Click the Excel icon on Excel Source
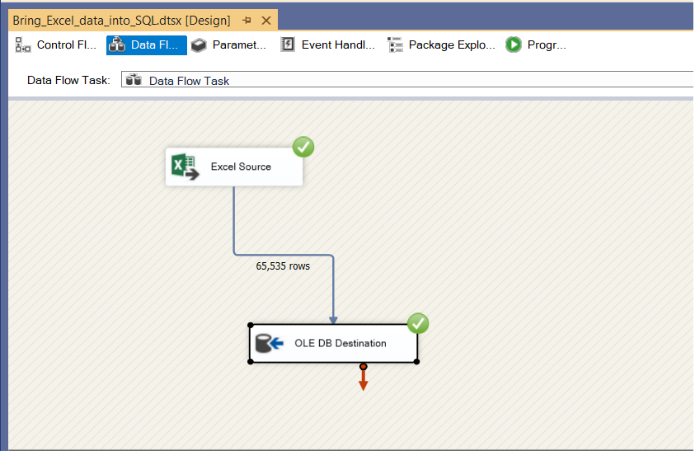Screen dimensions: 695x451 pyautogui.click(x=185, y=167)
